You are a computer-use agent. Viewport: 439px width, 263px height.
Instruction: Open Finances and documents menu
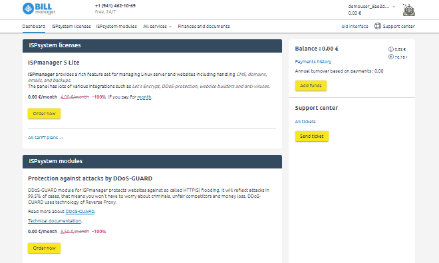pos(204,27)
